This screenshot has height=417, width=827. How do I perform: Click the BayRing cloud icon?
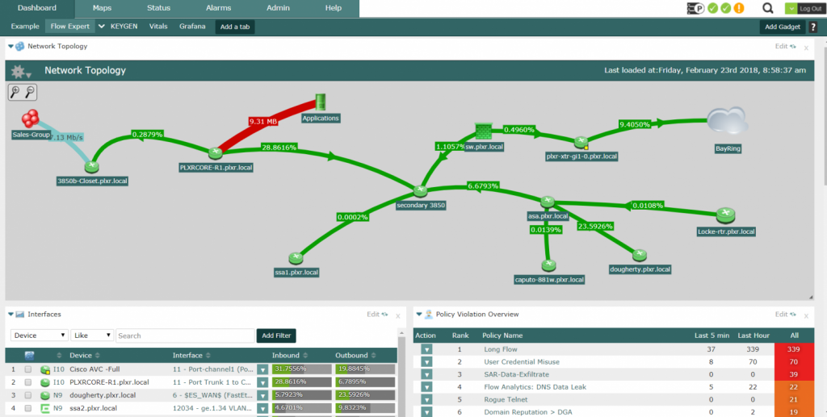(728, 120)
